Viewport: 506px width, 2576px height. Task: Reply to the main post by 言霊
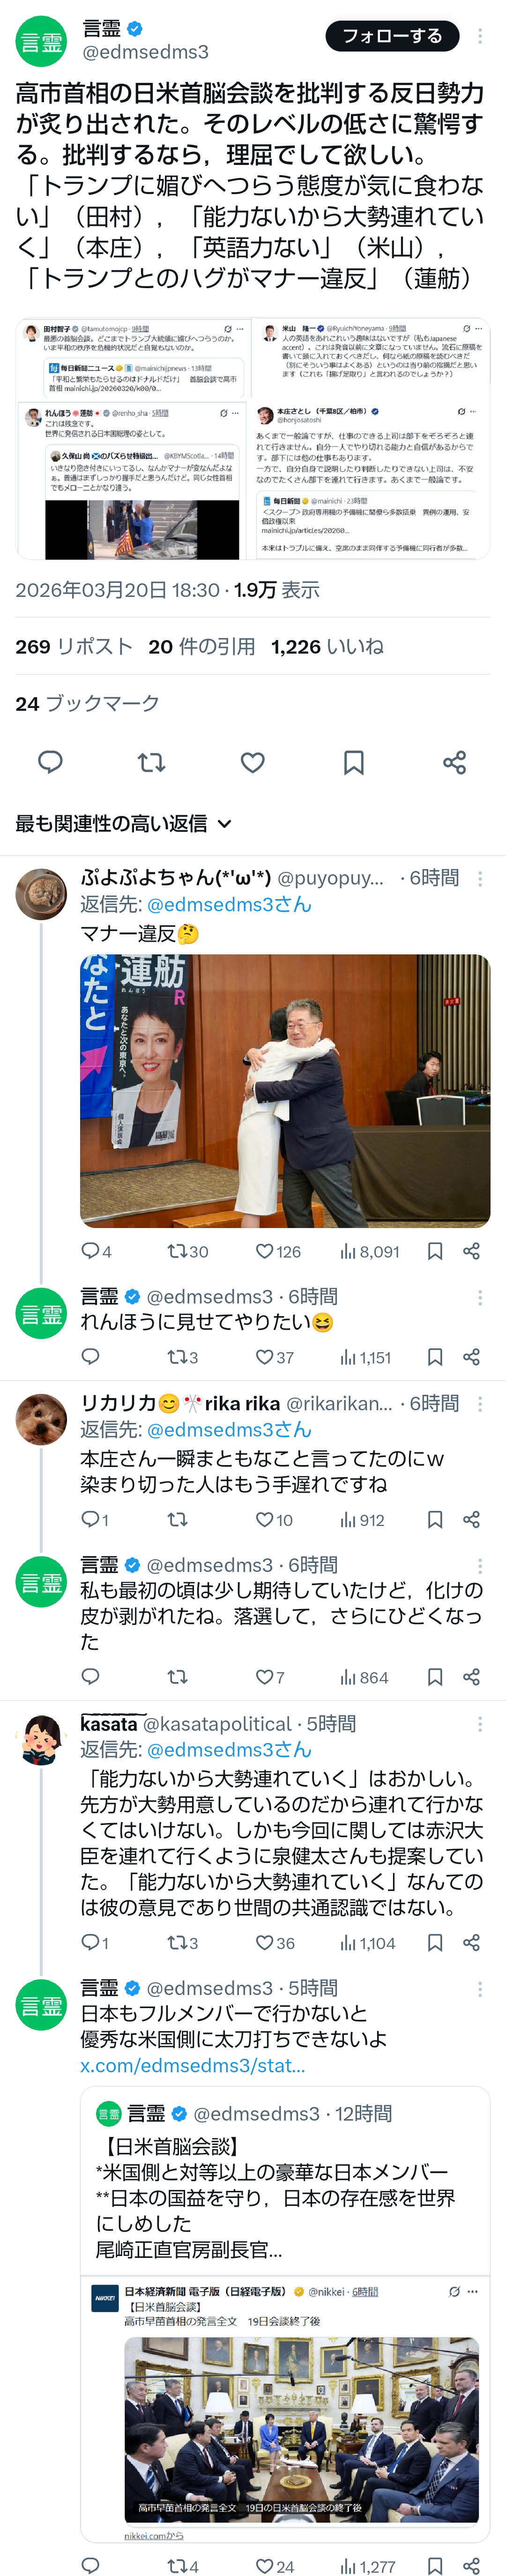pos(50,762)
